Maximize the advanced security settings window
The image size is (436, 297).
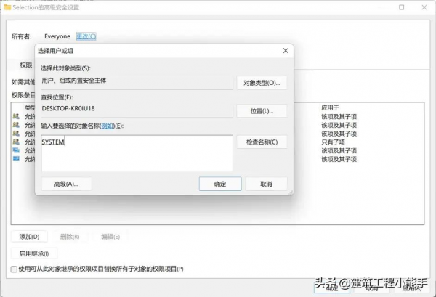(x=402, y=7)
